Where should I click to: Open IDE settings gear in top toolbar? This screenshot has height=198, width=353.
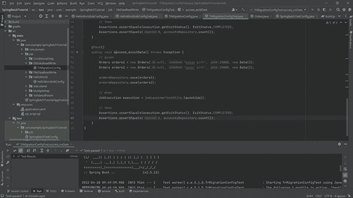(344, 10)
